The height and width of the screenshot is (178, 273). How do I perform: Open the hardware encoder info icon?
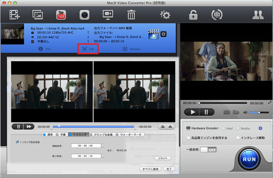[x=260, y=128]
